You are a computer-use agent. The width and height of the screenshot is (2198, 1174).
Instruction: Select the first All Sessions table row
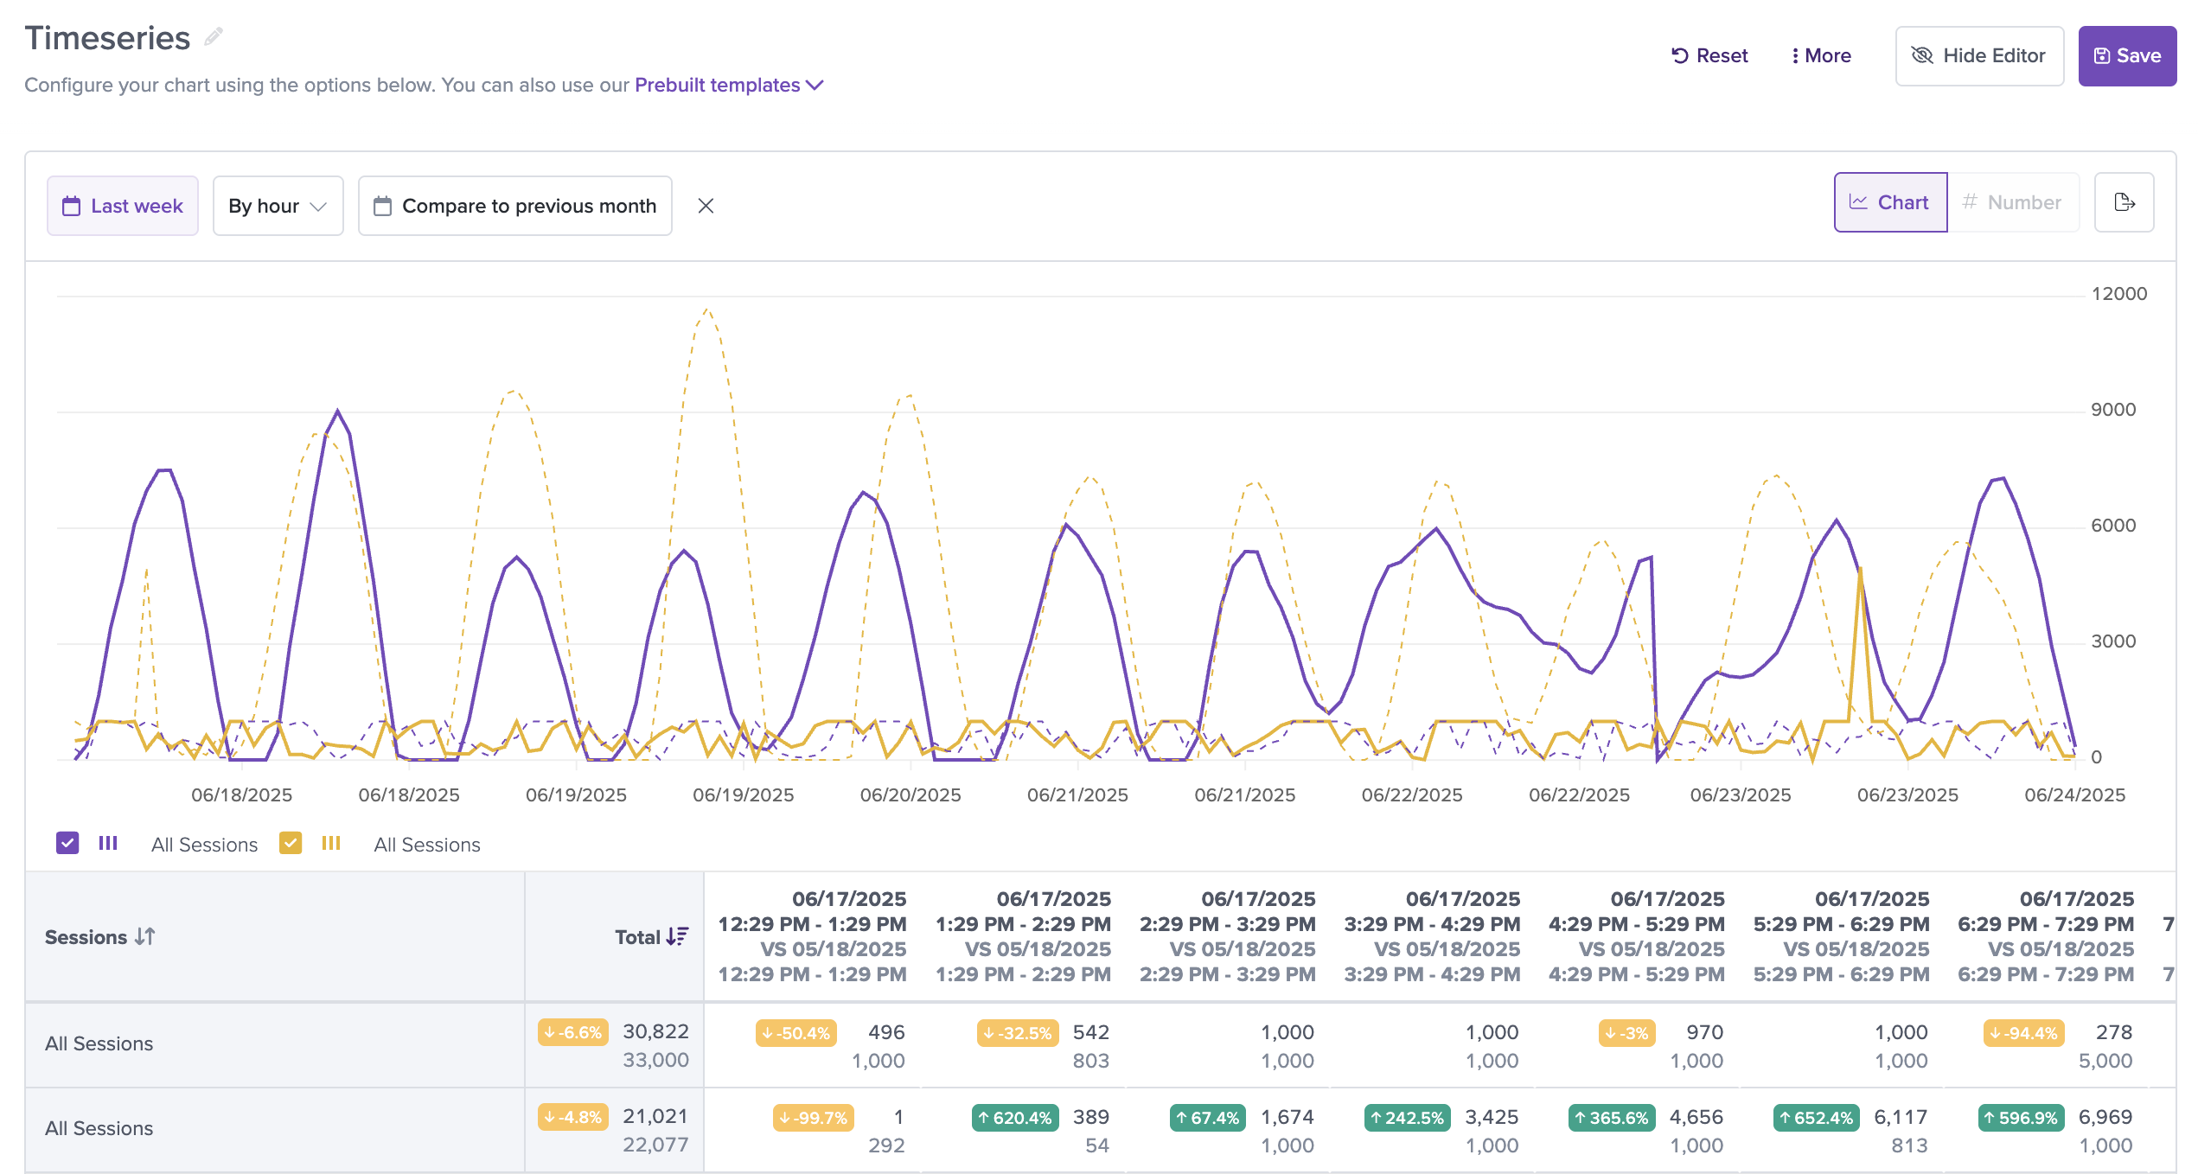(1100, 1044)
